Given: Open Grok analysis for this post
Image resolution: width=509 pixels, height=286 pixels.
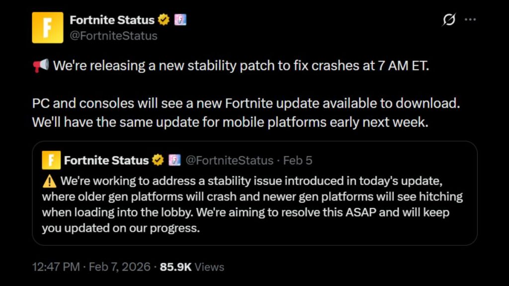Looking at the screenshot, I should 448,19.
